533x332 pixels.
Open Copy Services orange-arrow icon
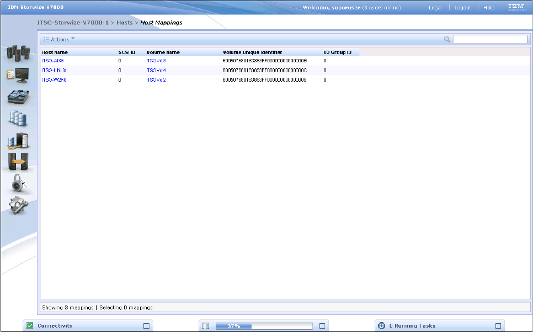[x=17, y=162]
